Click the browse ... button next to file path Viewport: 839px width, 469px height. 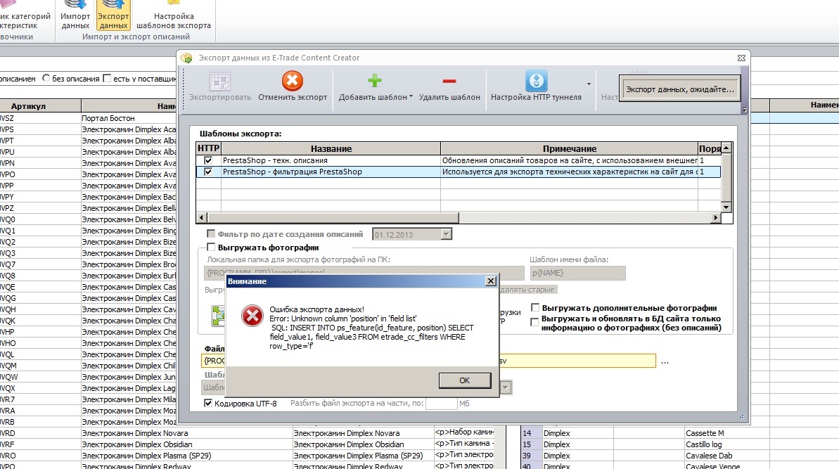[665, 361]
